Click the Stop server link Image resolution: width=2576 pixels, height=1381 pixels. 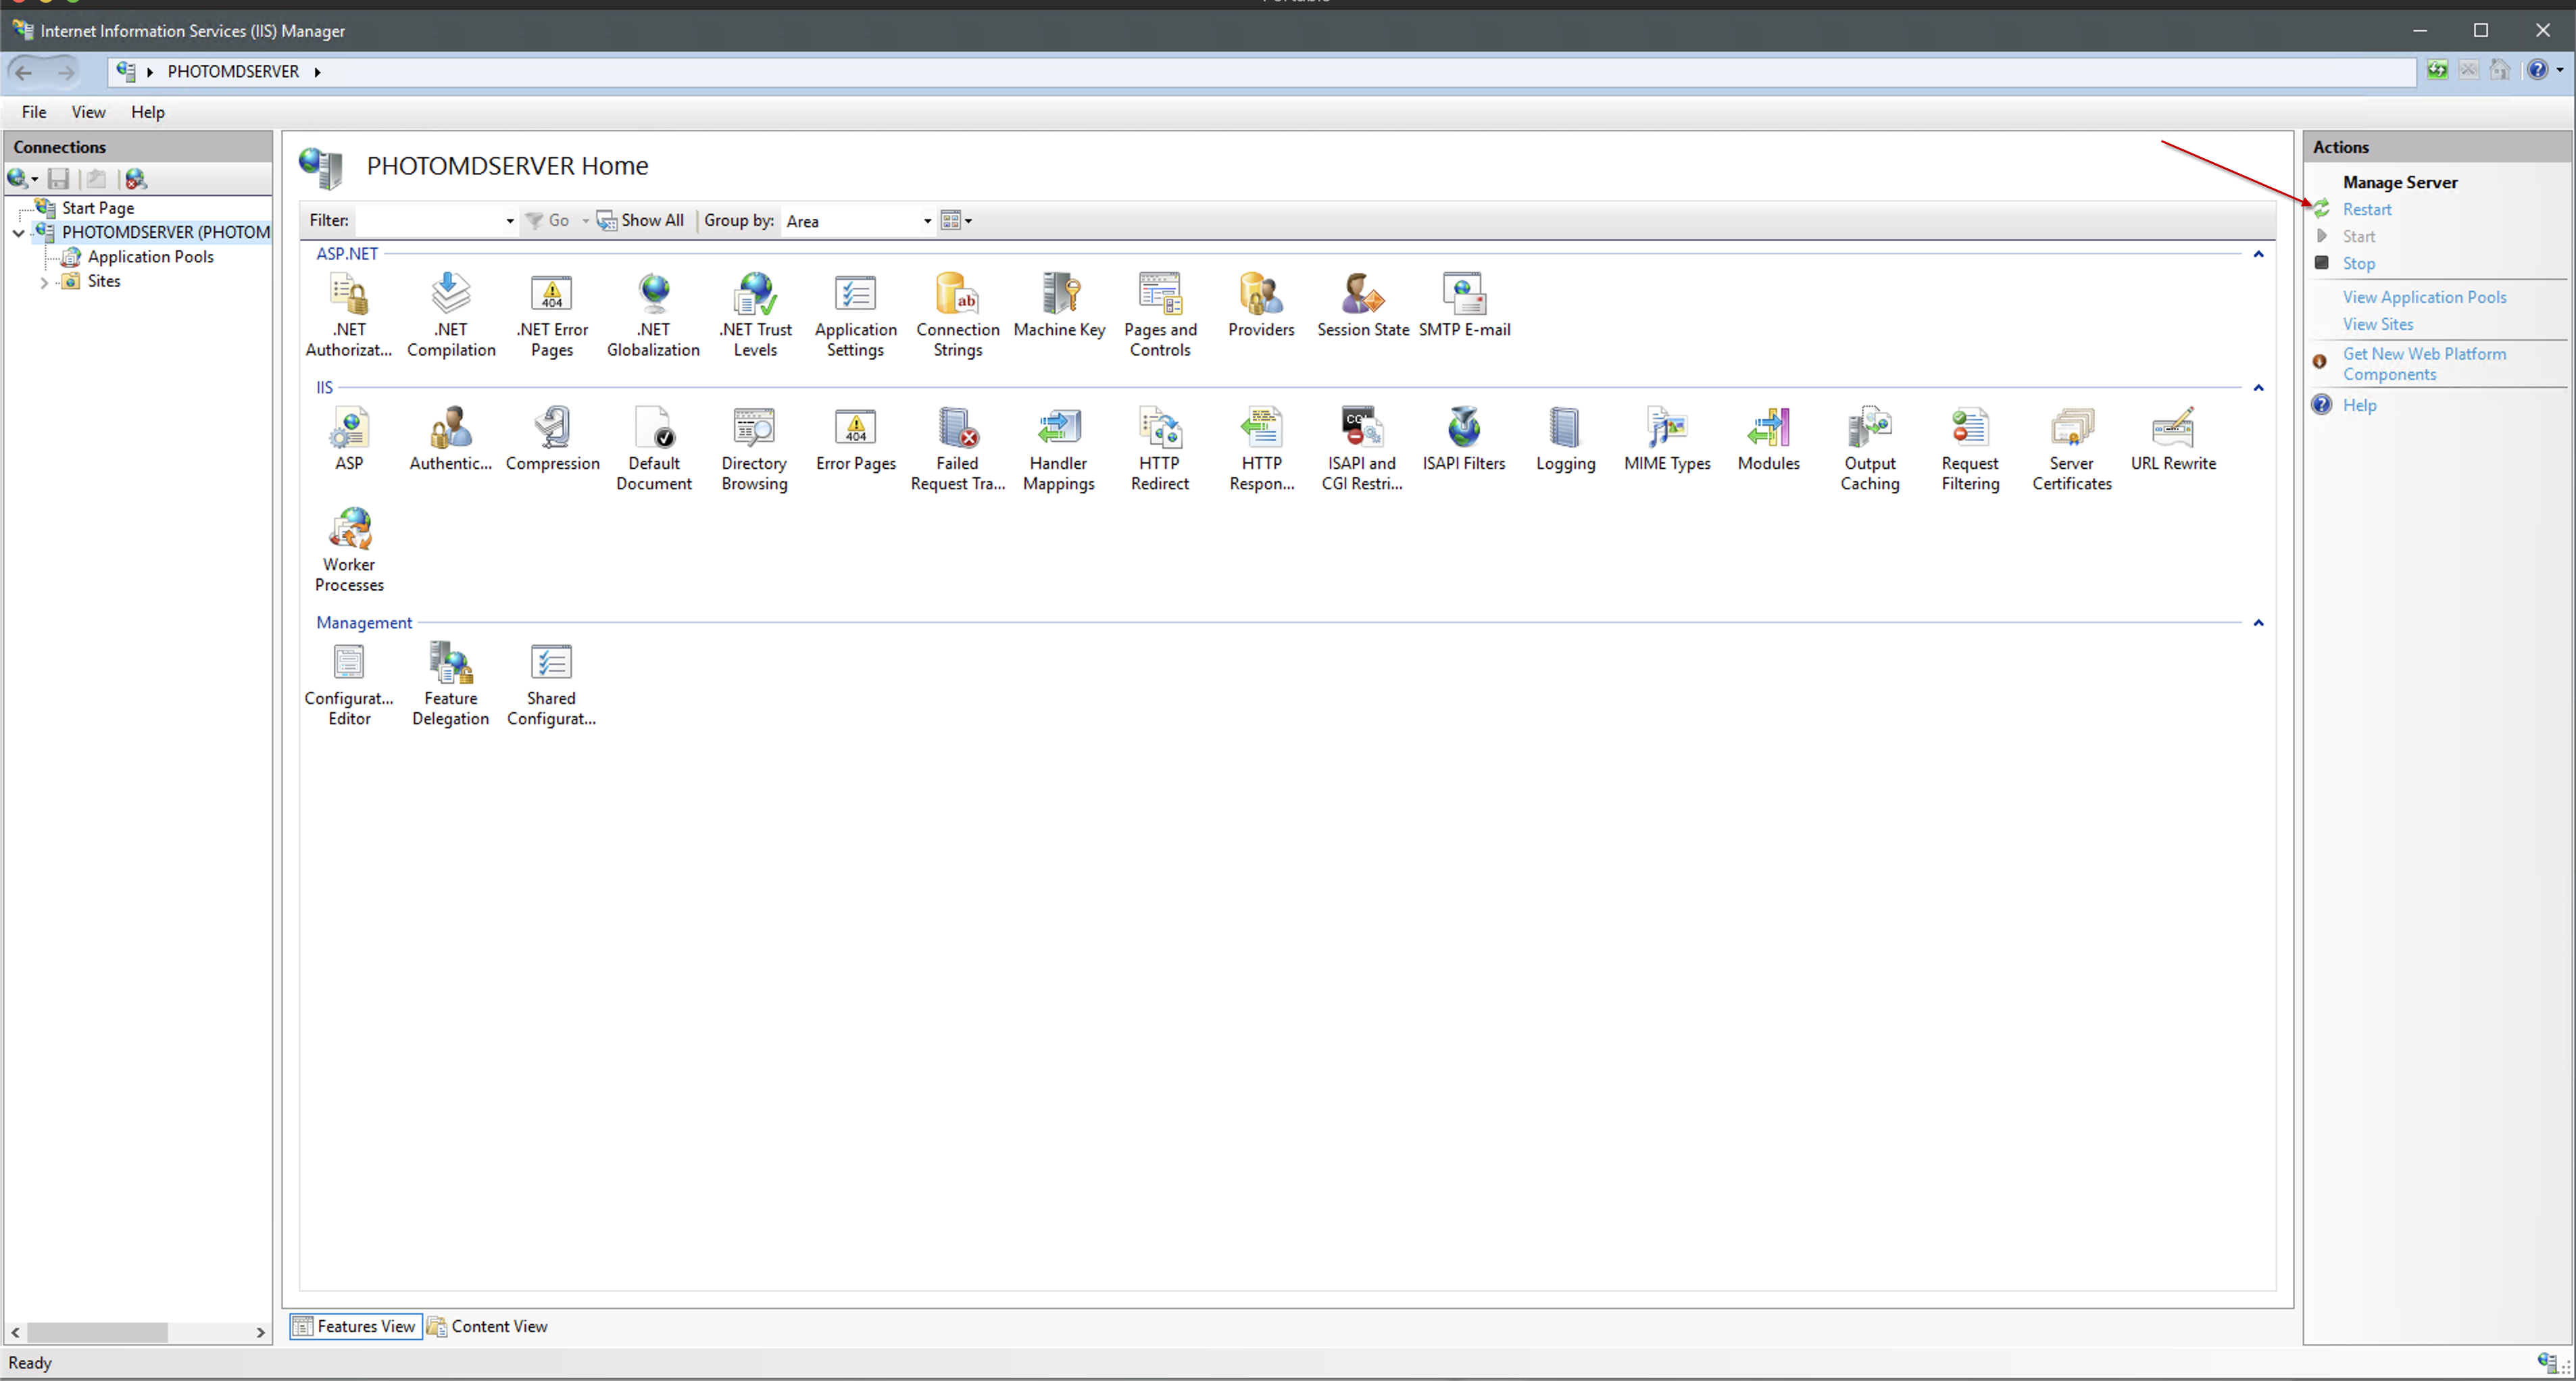point(2359,263)
